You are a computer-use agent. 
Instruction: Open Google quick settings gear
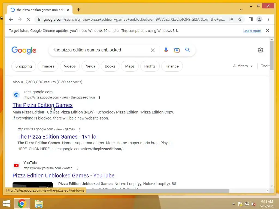[x=260, y=50]
